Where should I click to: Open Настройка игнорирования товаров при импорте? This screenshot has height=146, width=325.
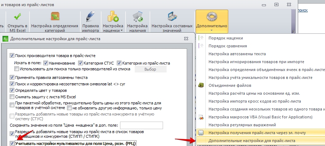click(257, 62)
